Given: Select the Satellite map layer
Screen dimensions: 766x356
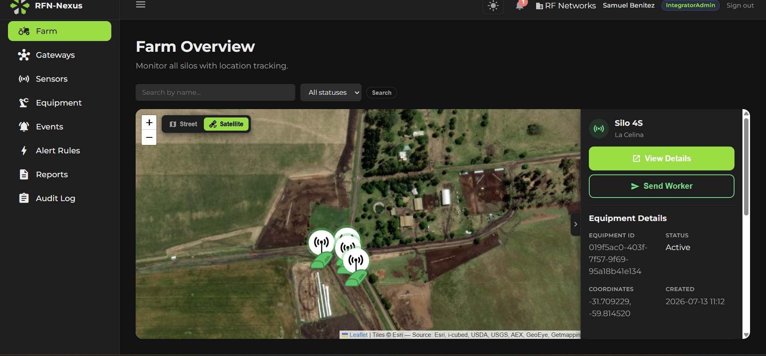Looking at the screenshot, I should (x=226, y=124).
